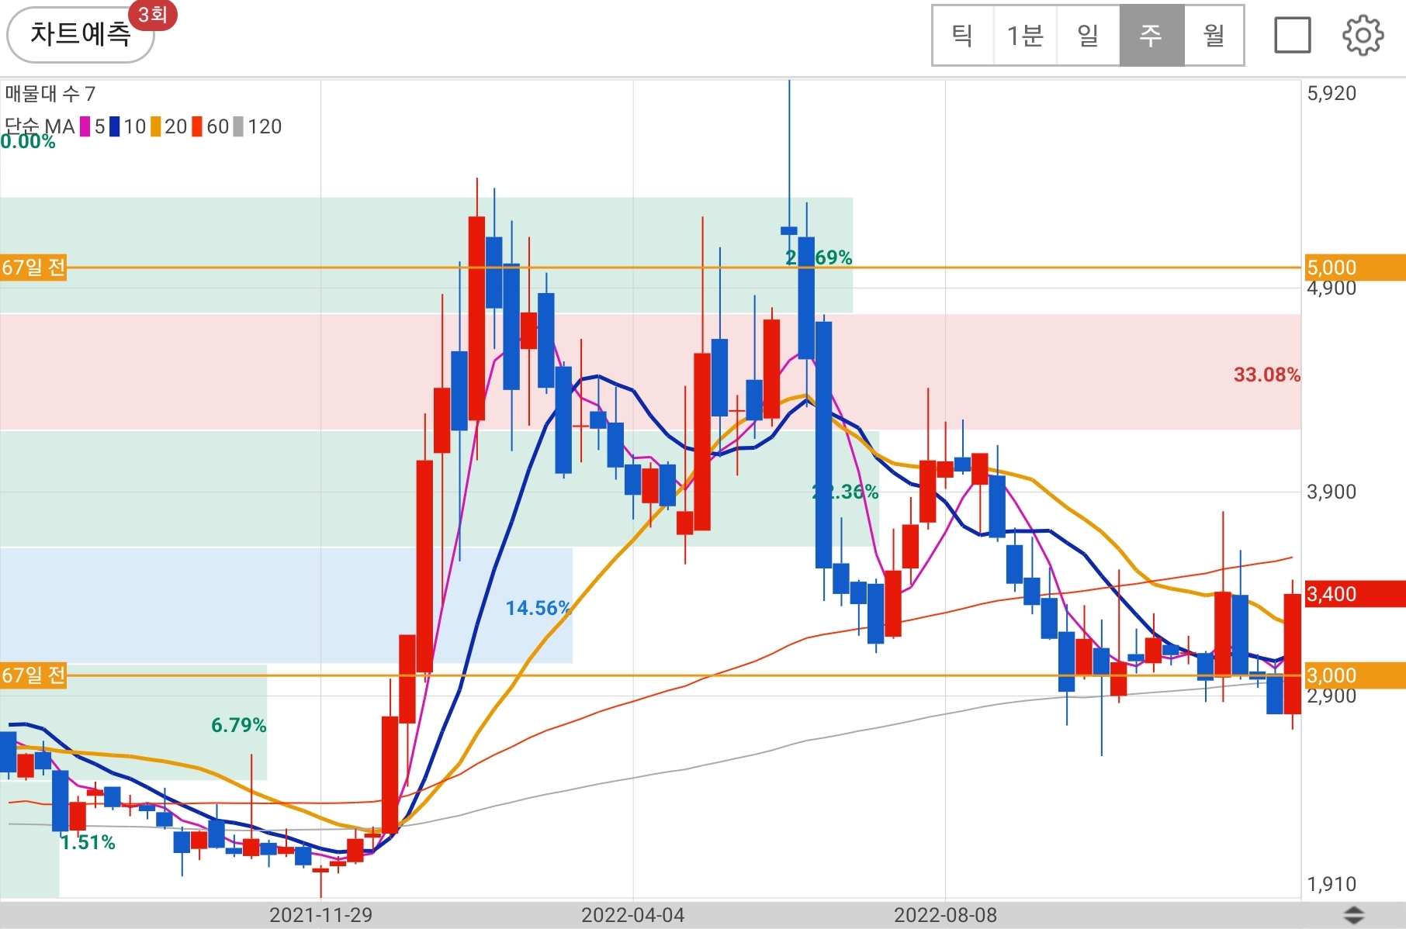This screenshot has height=929, width=1406.
Task: Click the 2022-04-04 date label
Action: tap(633, 915)
